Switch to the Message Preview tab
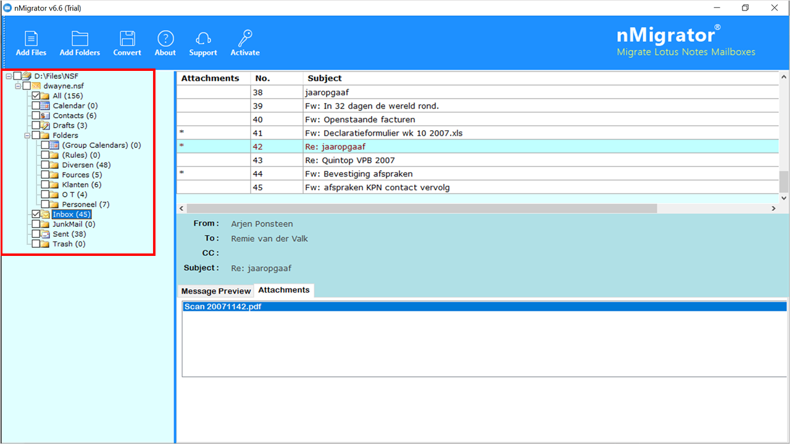790x444 pixels. (216, 291)
